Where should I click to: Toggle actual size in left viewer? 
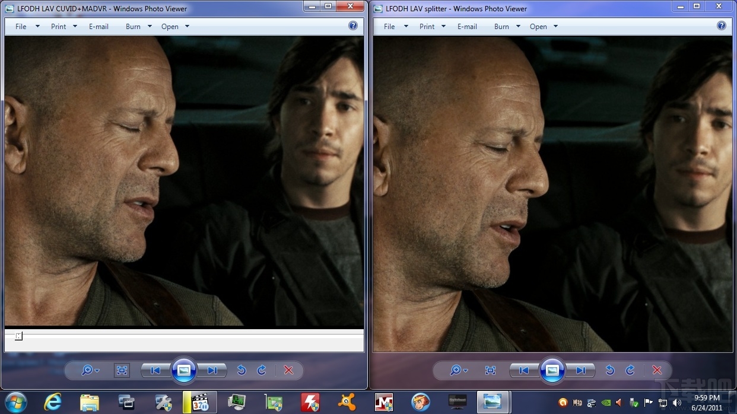(122, 371)
